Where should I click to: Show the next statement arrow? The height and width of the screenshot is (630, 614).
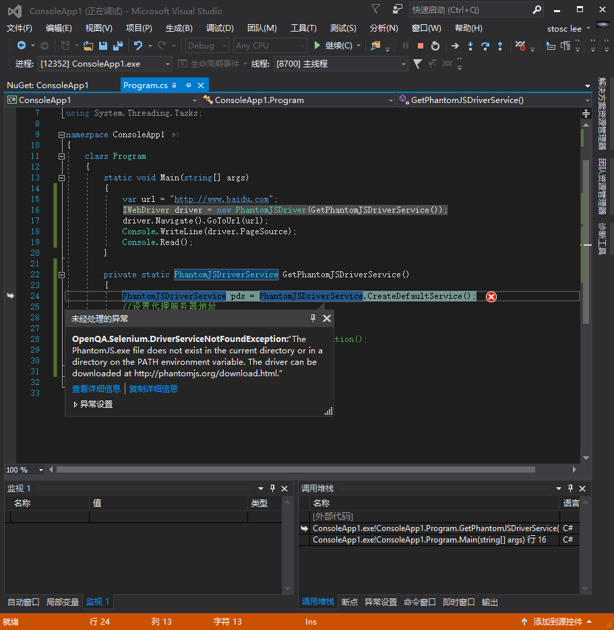[x=455, y=46]
